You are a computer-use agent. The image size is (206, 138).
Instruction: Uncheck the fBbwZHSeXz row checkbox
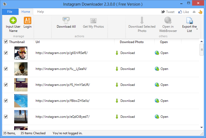pos(6,101)
